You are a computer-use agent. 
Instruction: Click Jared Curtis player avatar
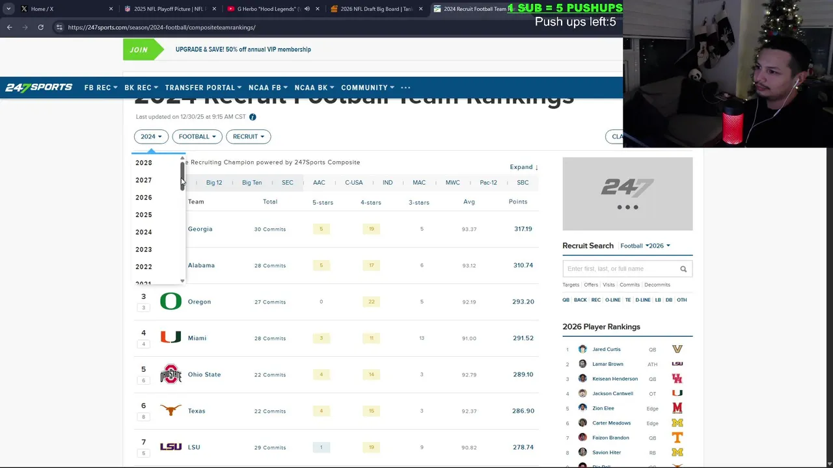click(582, 349)
